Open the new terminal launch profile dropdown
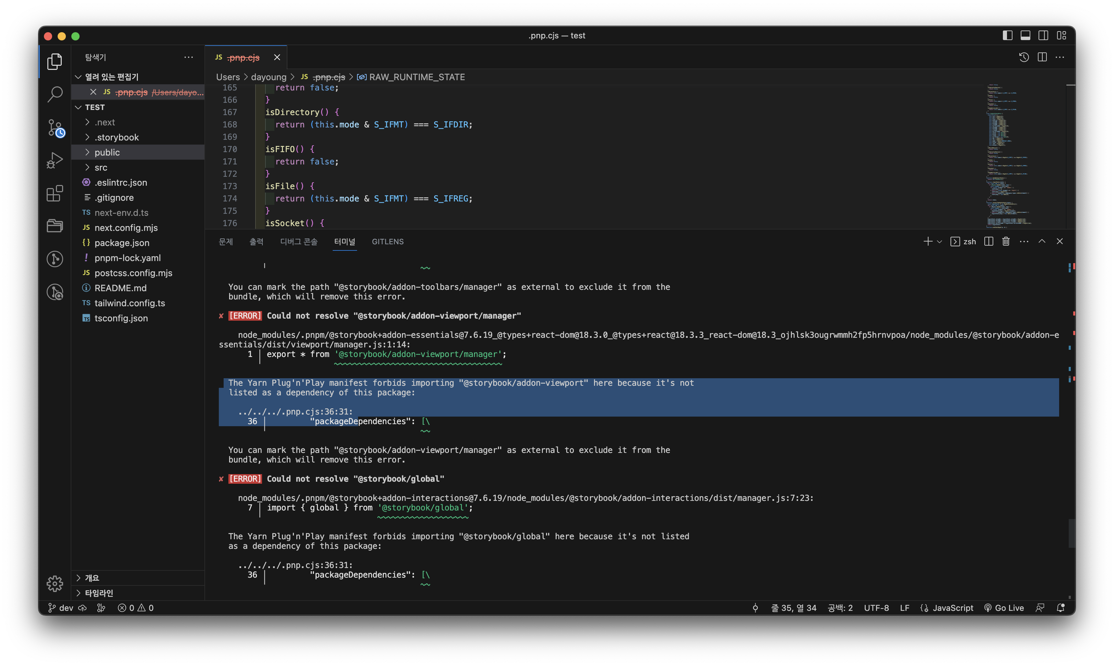Screen dimensions: 1114x666 [x=939, y=242]
